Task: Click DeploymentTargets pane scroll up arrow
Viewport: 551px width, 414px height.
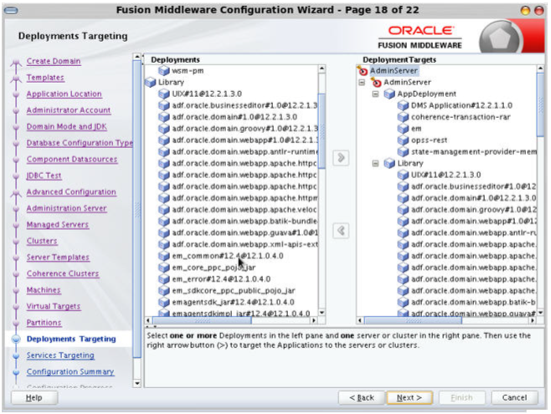Action: (540, 68)
